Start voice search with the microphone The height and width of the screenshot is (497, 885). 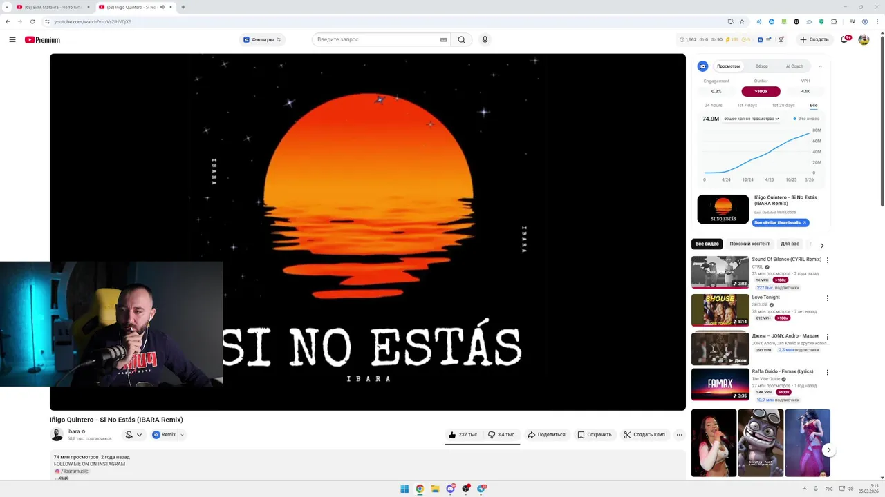click(x=485, y=40)
